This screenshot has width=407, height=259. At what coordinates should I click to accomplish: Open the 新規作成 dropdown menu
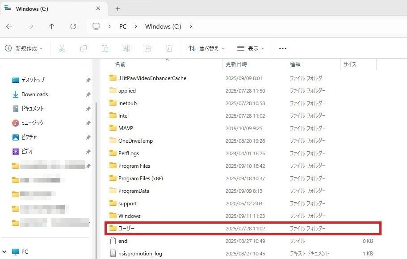[24, 48]
